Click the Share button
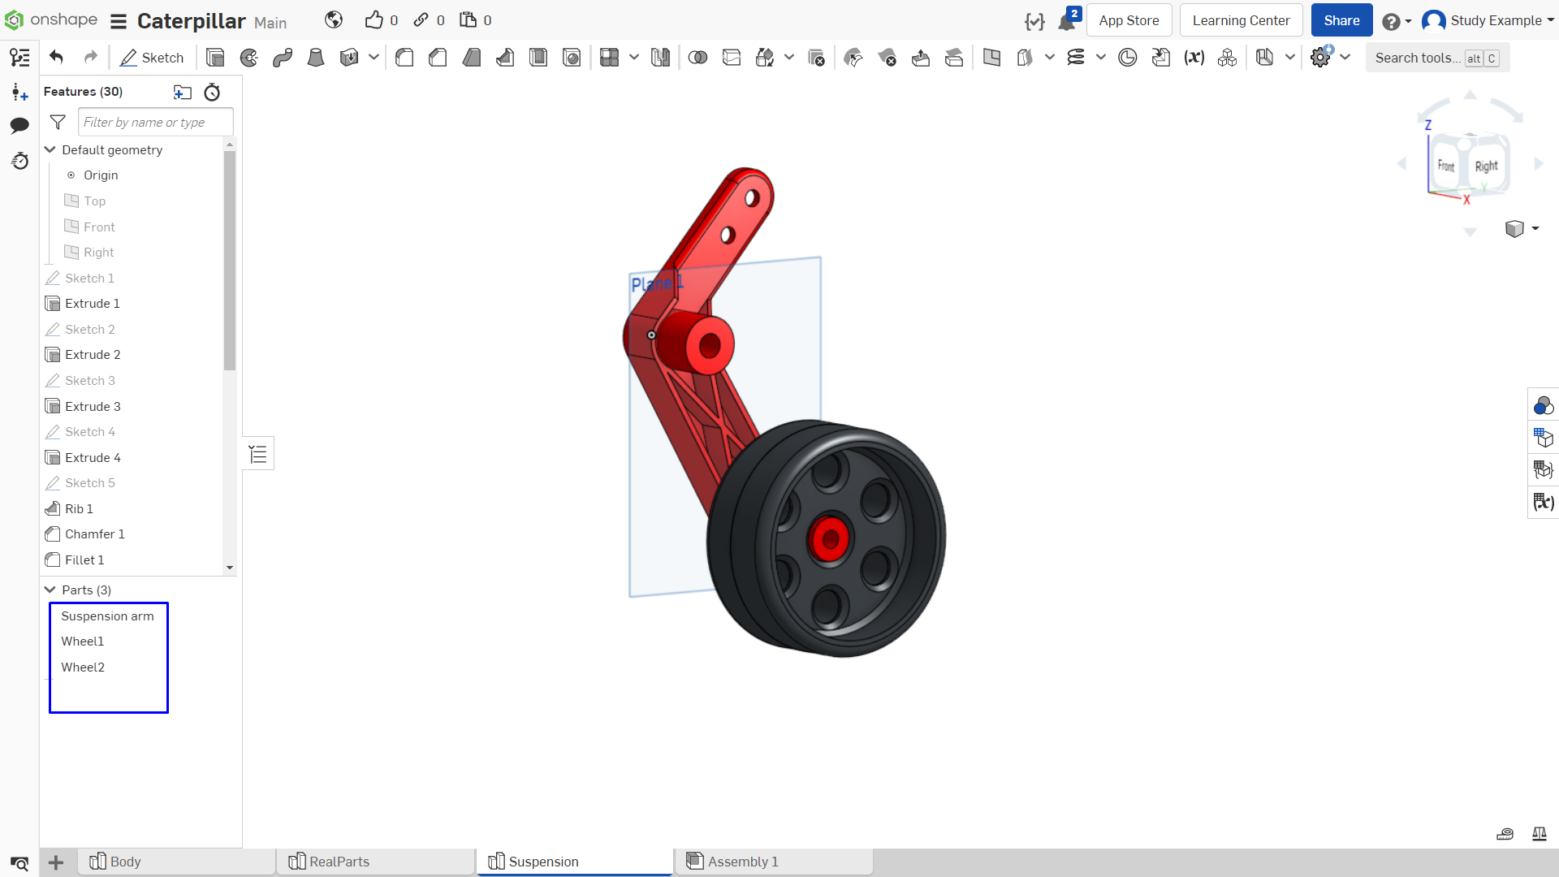Viewport: 1559px width, 877px height. pos(1341,20)
